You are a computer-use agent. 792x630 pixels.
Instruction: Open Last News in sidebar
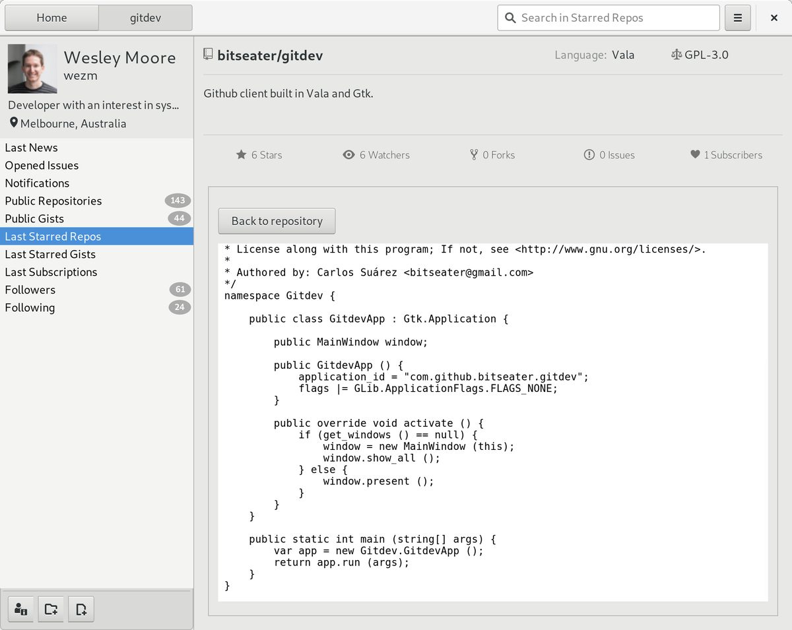96,148
